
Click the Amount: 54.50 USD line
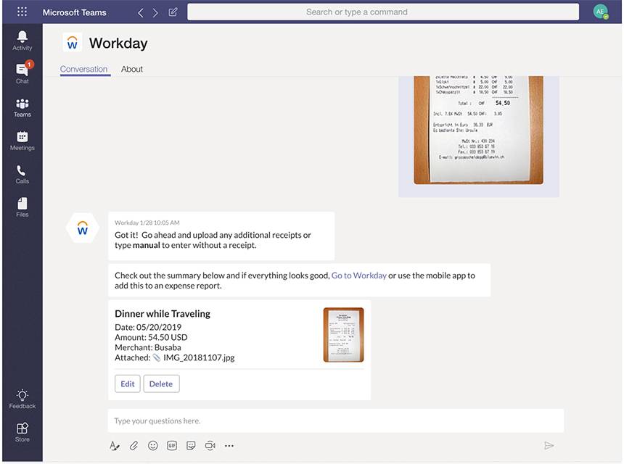click(x=151, y=338)
